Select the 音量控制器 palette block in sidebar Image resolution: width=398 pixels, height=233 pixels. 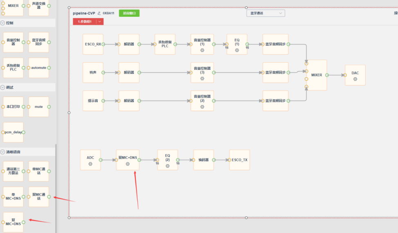pos(13,42)
